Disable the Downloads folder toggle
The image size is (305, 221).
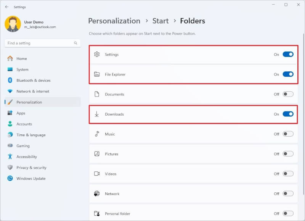(x=288, y=114)
